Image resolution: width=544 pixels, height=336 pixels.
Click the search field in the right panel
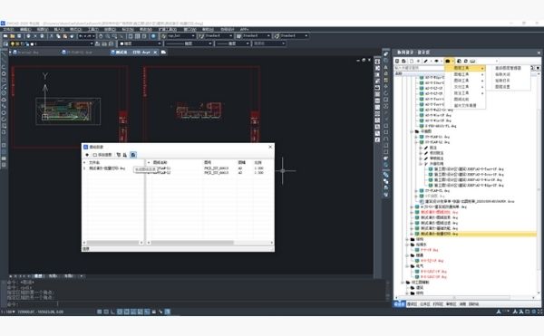coord(419,68)
